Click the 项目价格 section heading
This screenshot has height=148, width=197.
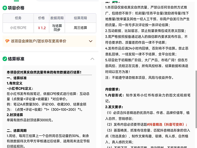[x=16, y=8]
